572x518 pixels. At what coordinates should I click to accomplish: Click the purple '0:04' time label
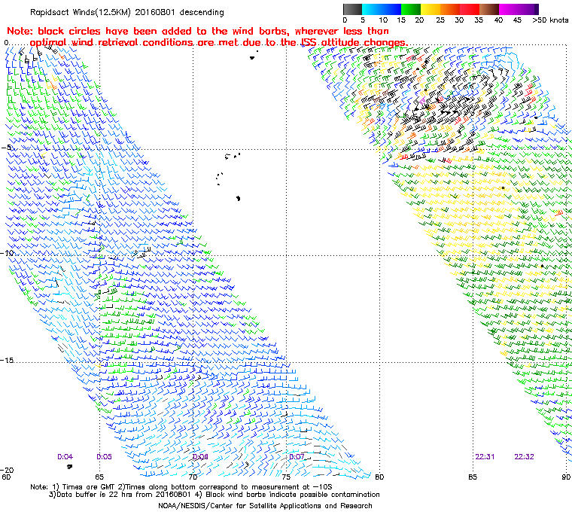(x=65, y=457)
